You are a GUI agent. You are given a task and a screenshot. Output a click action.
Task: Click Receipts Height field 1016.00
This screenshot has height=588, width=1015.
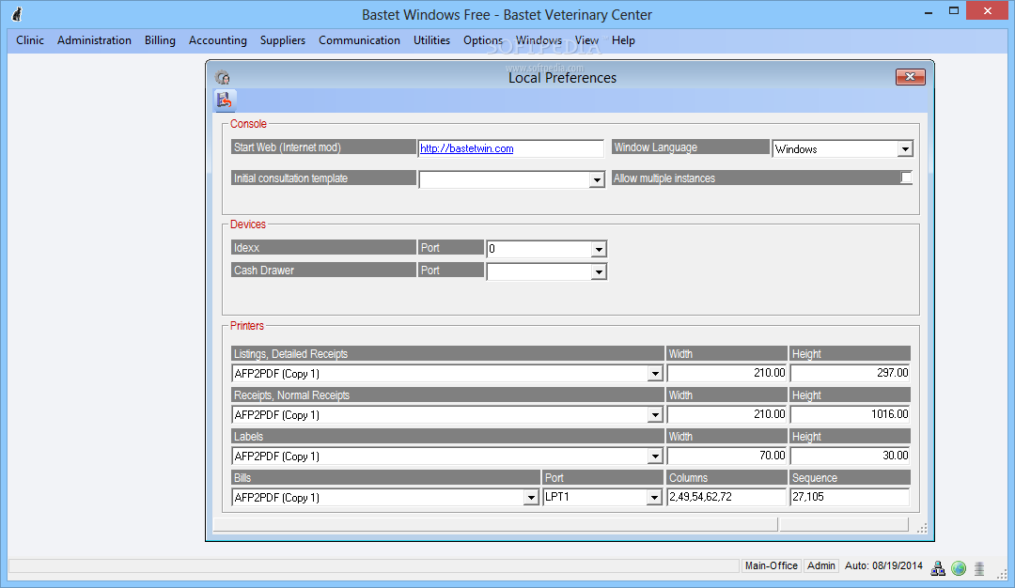[x=850, y=414]
